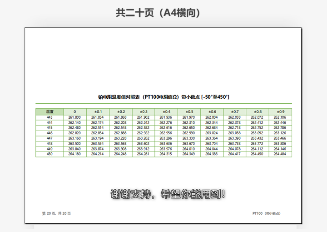Click the cell showing 264.484
The height and width of the screenshot is (232, 327).
280,154
